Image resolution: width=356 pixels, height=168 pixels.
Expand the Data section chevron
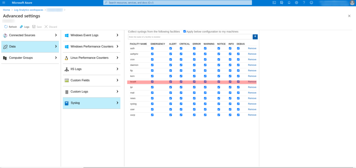click(x=56, y=46)
